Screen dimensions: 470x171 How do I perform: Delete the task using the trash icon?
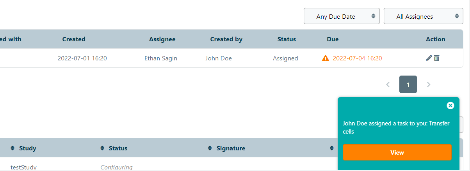click(x=437, y=58)
